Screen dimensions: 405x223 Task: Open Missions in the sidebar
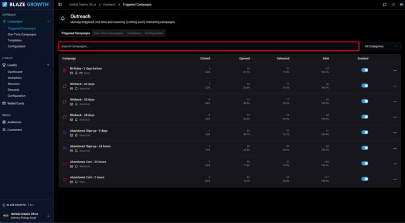(14, 83)
